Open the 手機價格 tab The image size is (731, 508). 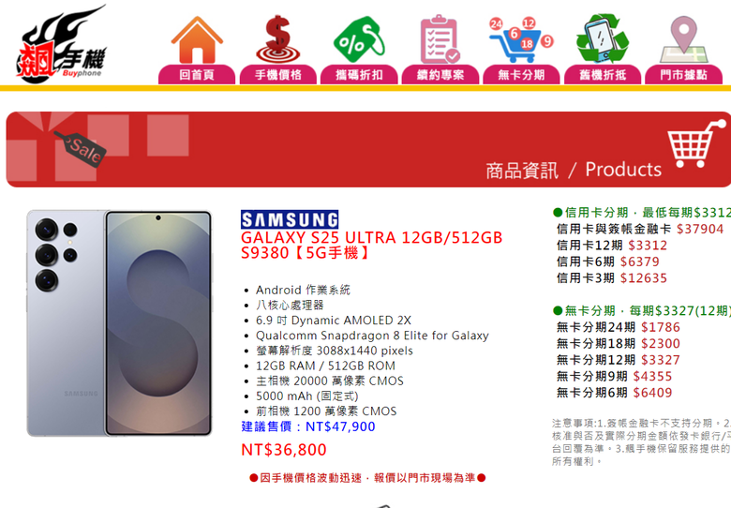[277, 75]
